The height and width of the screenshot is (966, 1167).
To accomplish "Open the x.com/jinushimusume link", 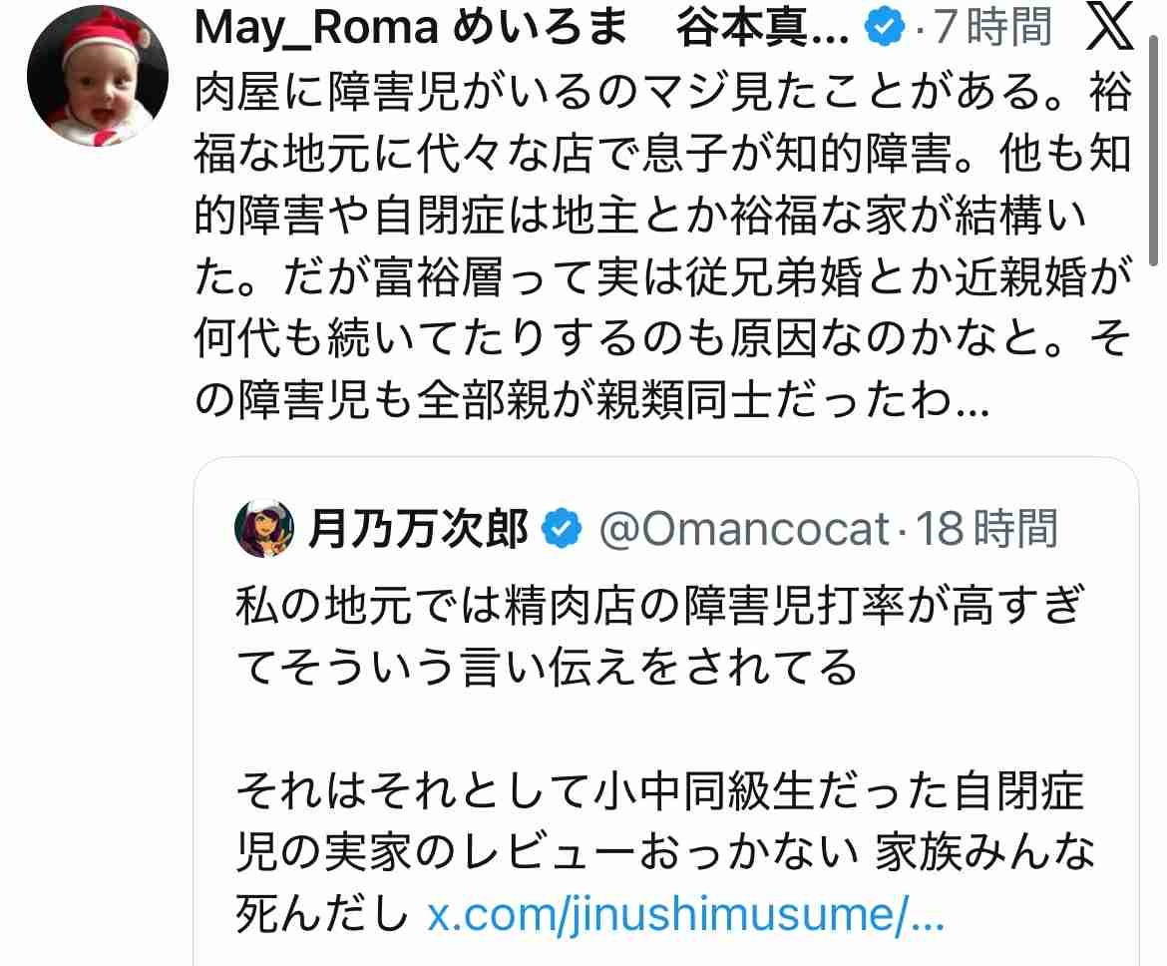I will coord(685,914).
